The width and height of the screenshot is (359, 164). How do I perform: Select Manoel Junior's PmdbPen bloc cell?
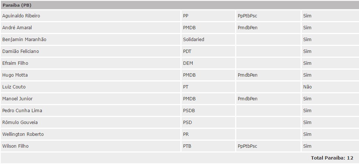click(268, 98)
